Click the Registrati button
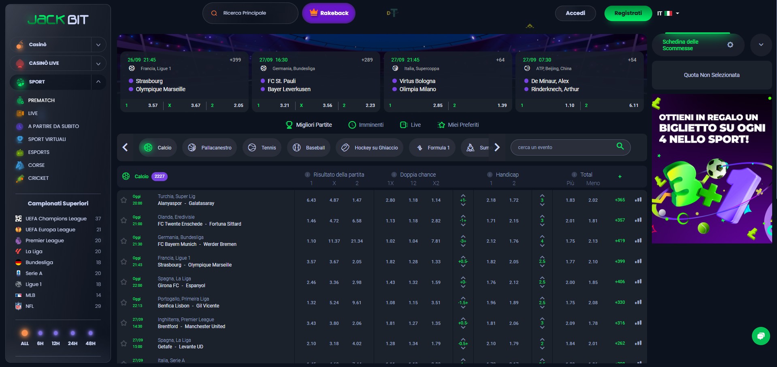777x367 pixels. pyautogui.click(x=628, y=13)
